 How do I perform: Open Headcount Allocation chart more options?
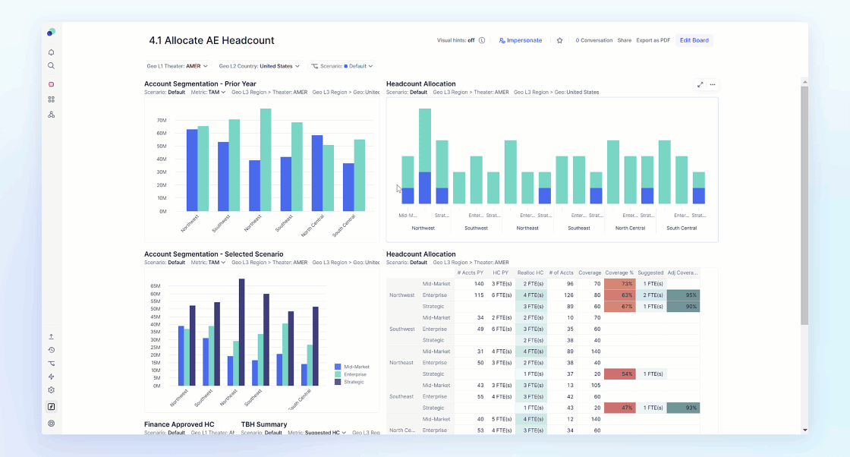coord(713,84)
